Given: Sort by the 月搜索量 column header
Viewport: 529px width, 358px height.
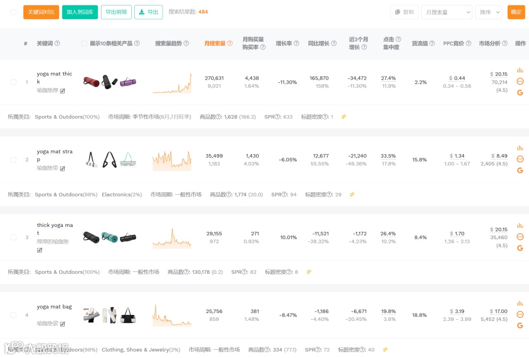Looking at the screenshot, I should (x=216, y=43).
